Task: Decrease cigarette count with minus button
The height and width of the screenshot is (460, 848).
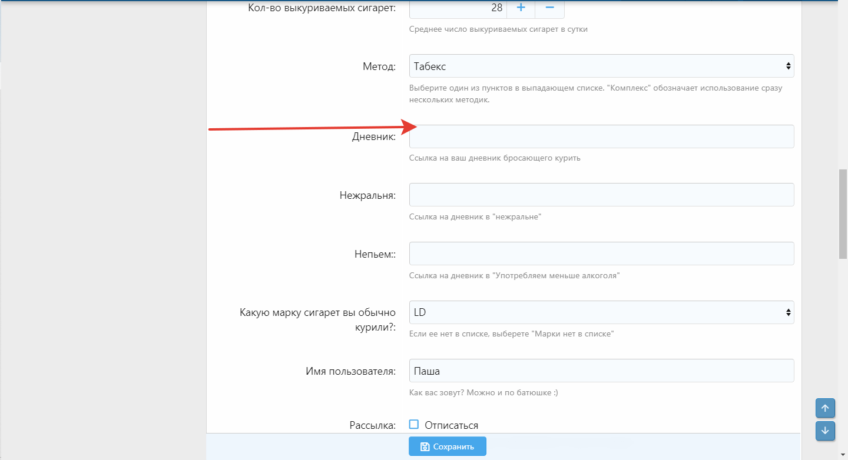Action: pyautogui.click(x=549, y=8)
